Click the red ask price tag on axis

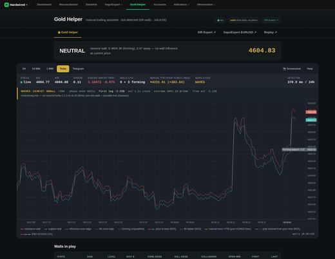(x=311, y=112)
